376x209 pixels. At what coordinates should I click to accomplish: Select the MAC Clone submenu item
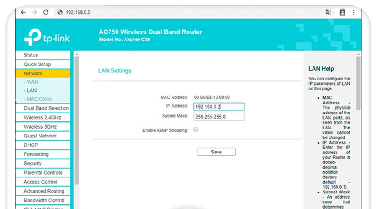[x=39, y=99]
